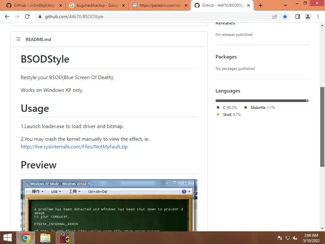This screenshot has height=244, width=325.
Task: Open File Explorer from taskbar
Action: (x=45, y=238)
